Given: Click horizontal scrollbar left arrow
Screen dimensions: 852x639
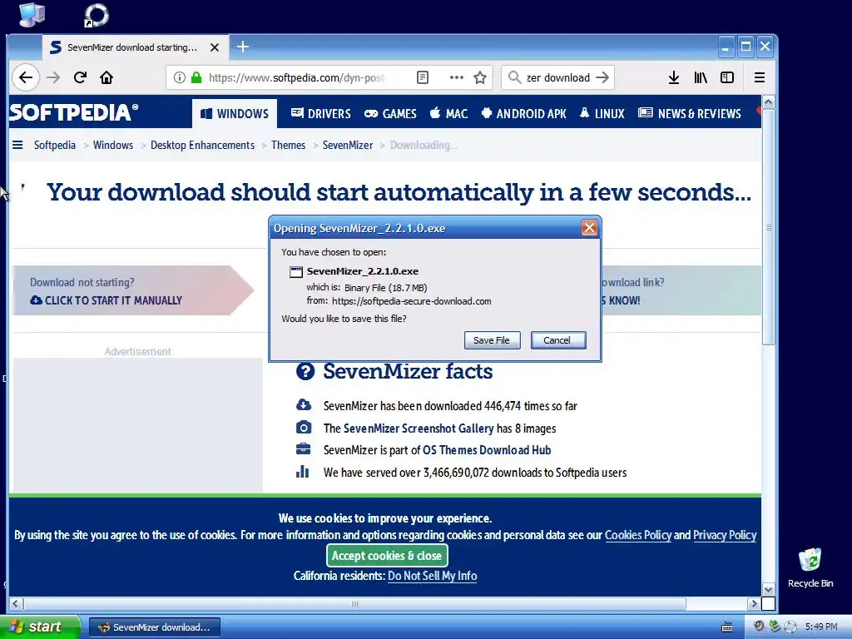Looking at the screenshot, I should click(x=16, y=604).
